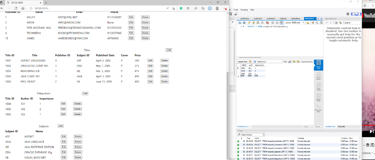Edit the JAVA LANGUAGE subject row
The width and height of the screenshot is (375, 160).
(x=63, y=142)
